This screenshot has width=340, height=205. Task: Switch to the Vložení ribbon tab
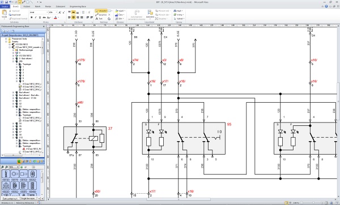coord(27,6)
